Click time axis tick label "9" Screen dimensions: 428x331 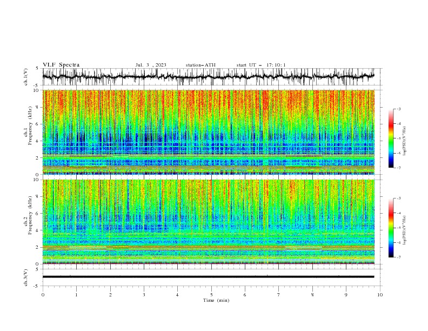point(346,295)
